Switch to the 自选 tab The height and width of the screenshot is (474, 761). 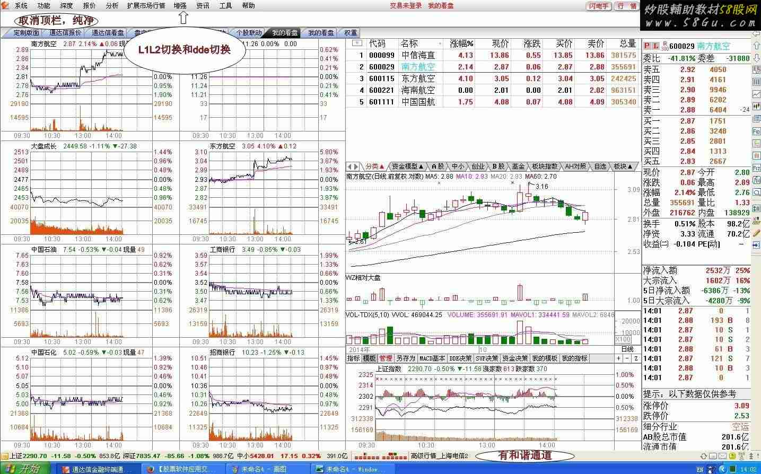600,166
